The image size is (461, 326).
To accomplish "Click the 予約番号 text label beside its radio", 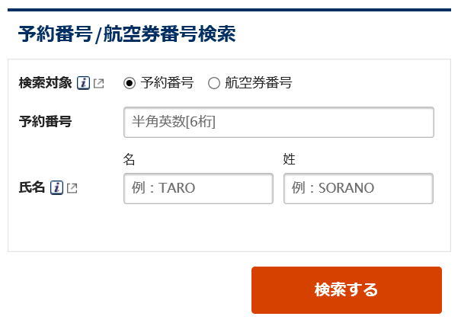I will (167, 83).
